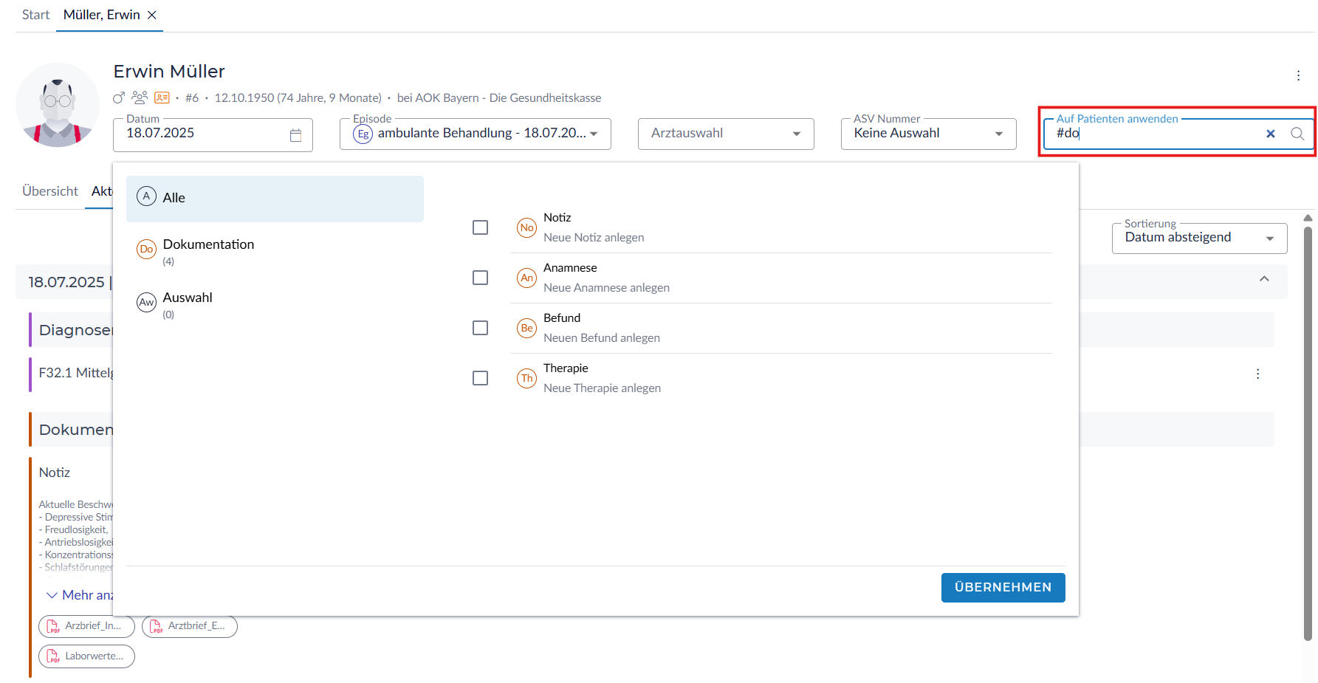This screenshot has height=683, width=1318.
Task: Open the three-dot menu next to patient header
Action: tap(1297, 75)
